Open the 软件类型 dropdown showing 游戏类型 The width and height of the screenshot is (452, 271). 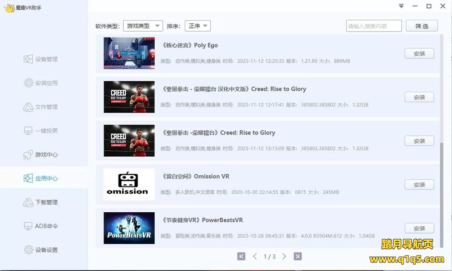tap(142, 26)
